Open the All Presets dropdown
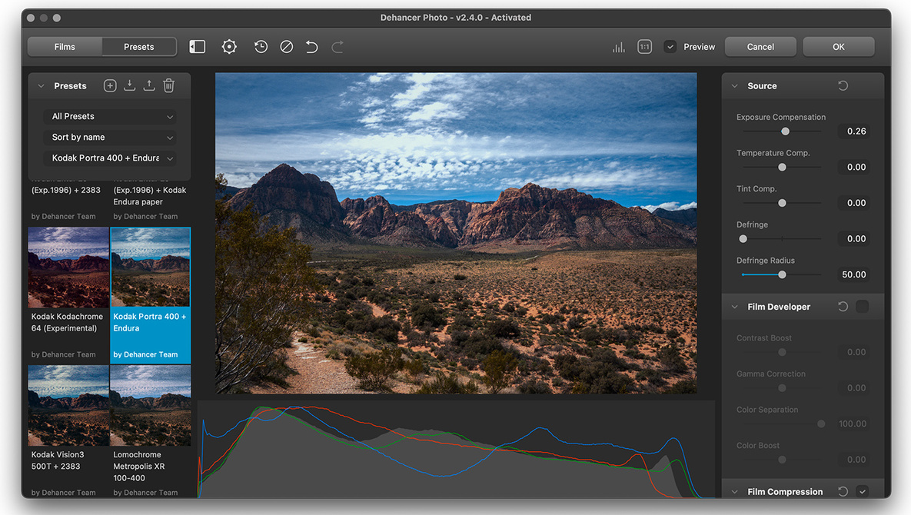This screenshot has height=515, width=911. click(110, 117)
